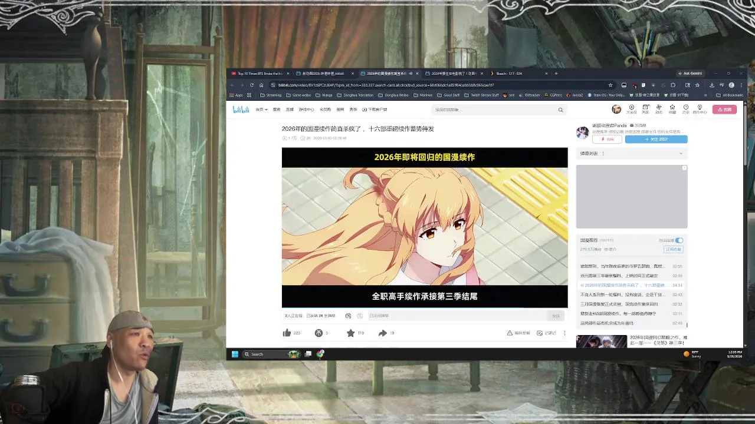Open Windows Start menu
Image resolution: width=755 pixels, height=424 pixels.
pyautogui.click(x=235, y=354)
